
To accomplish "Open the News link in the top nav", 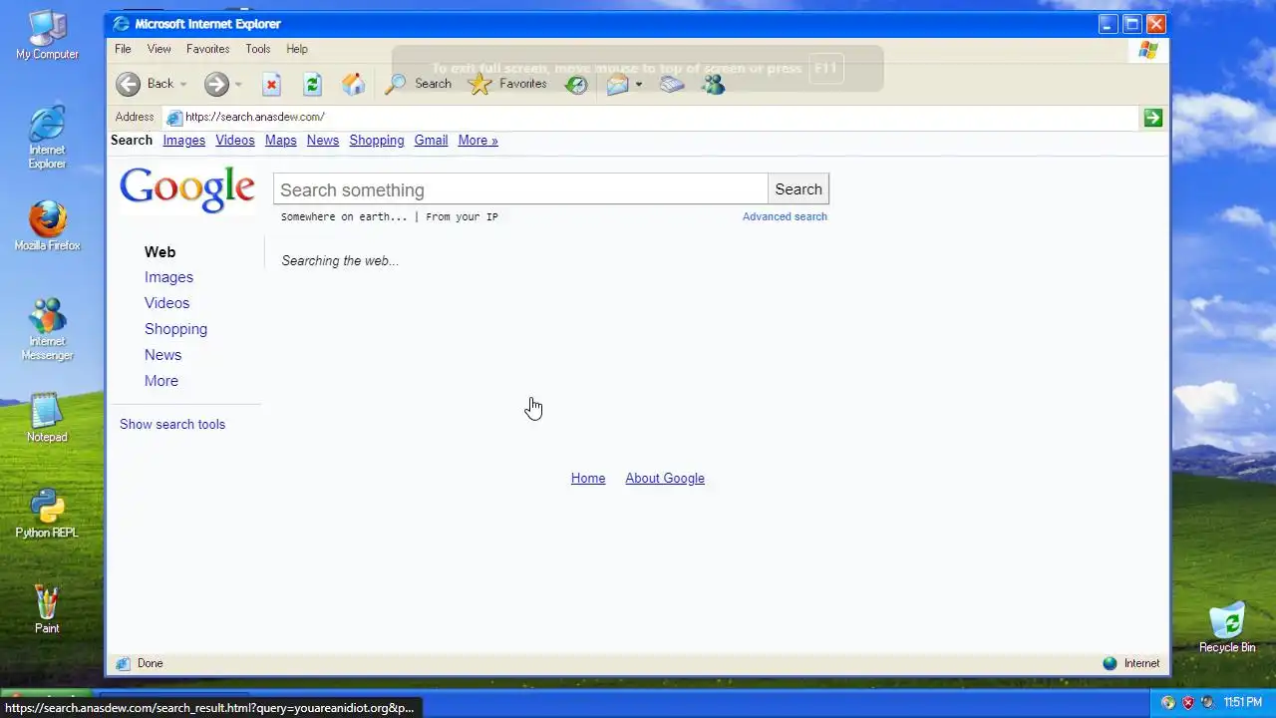I will [x=323, y=141].
